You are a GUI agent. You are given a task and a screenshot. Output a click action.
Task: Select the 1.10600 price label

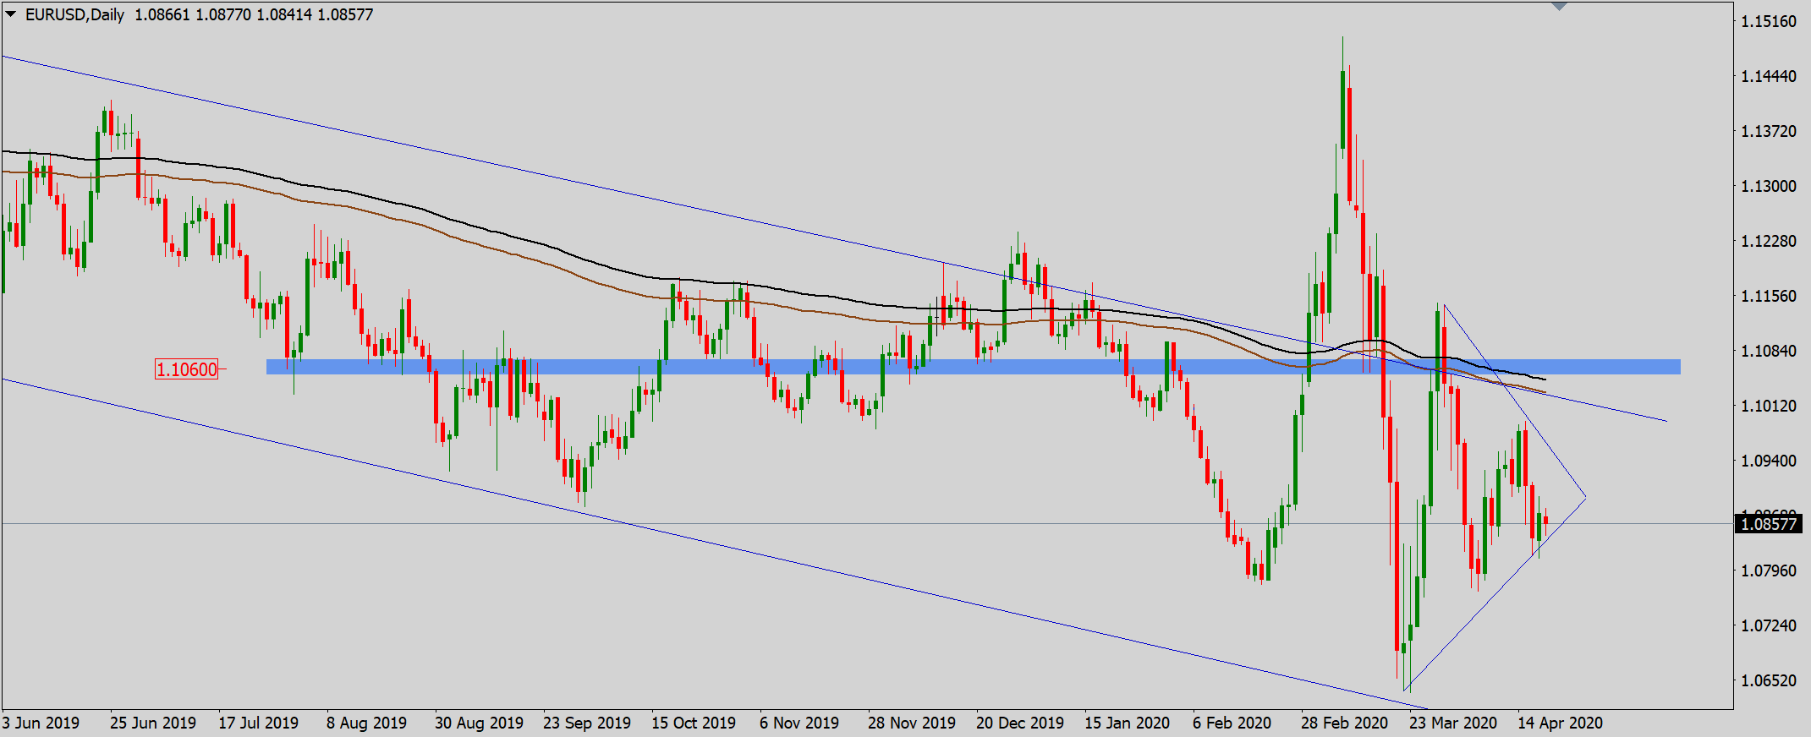point(187,369)
